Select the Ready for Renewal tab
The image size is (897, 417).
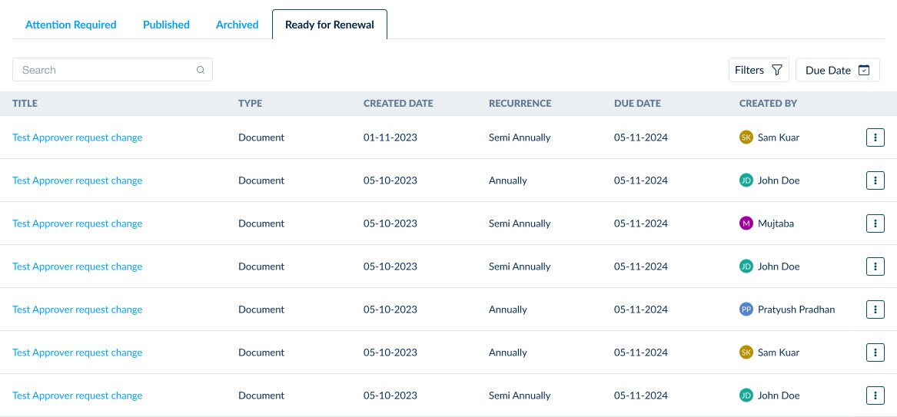tap(329, 25)
